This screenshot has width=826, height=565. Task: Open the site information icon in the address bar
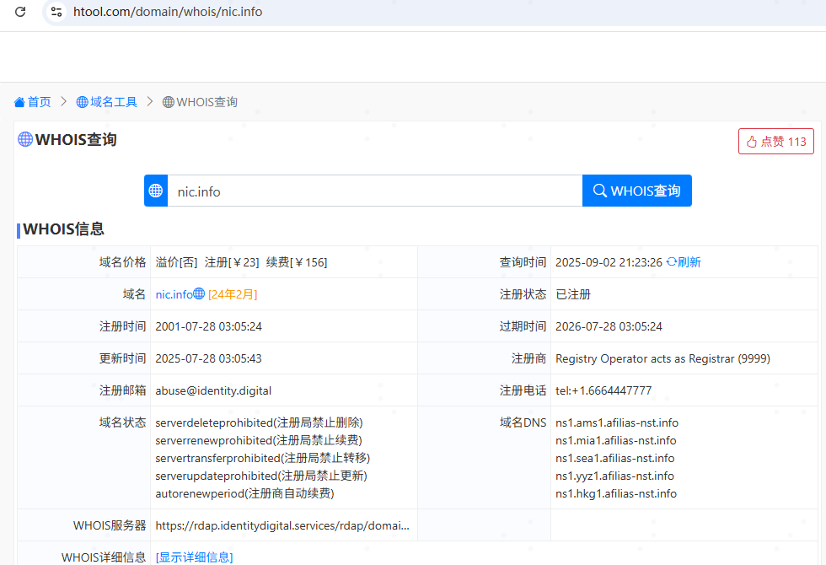(x=56, y=12)
